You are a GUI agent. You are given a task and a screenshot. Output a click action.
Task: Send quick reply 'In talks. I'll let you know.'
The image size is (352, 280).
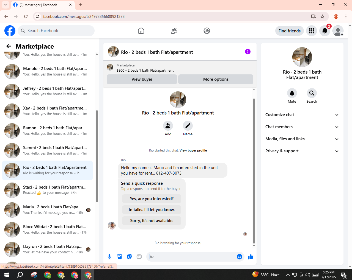click(x=152, y=210)
